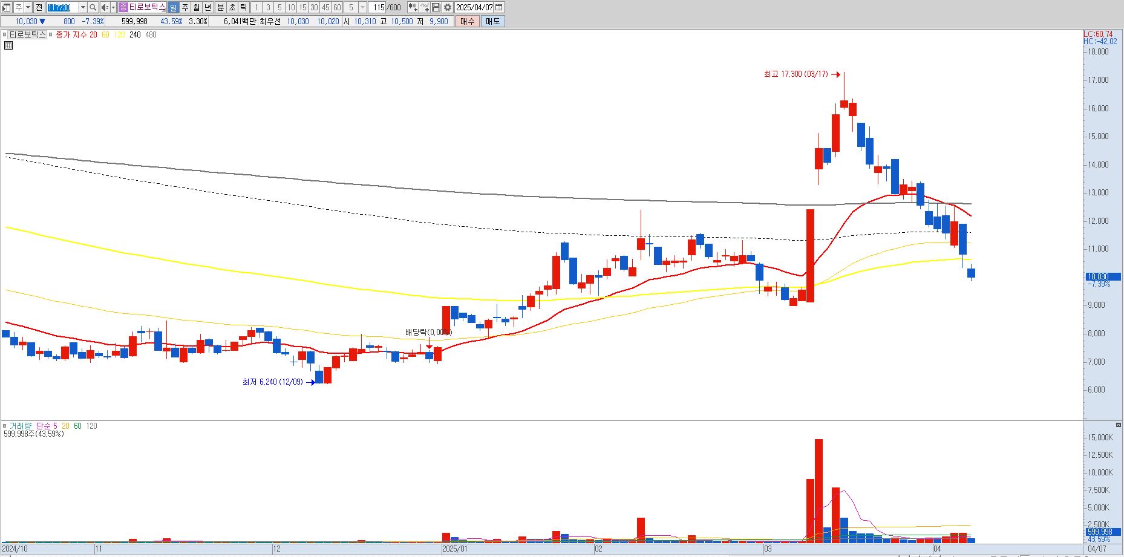Click the 거래량 panel square marker
Image resolution: width=1124 pixels, height=557 pixels.
4,426
